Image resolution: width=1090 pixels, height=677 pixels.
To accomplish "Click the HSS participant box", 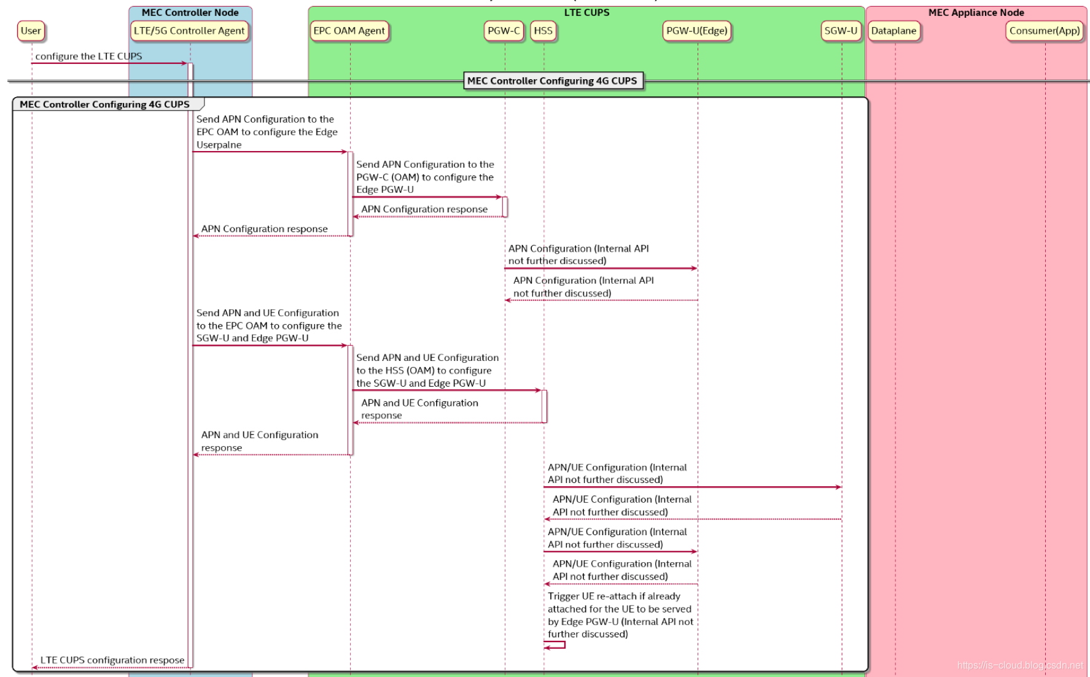I will pyautogui.click(x=543, y=31).
